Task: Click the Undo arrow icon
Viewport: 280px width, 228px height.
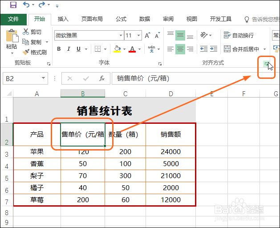Action: tap(26, 4)
